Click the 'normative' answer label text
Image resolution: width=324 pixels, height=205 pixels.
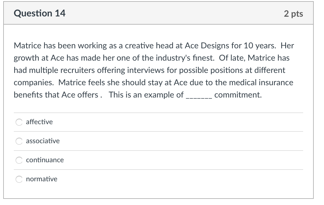click(41, 179)
